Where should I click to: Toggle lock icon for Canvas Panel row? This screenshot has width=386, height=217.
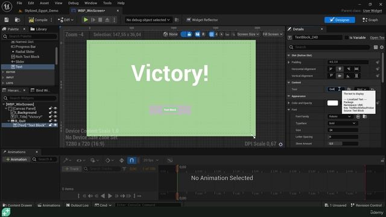51,108
